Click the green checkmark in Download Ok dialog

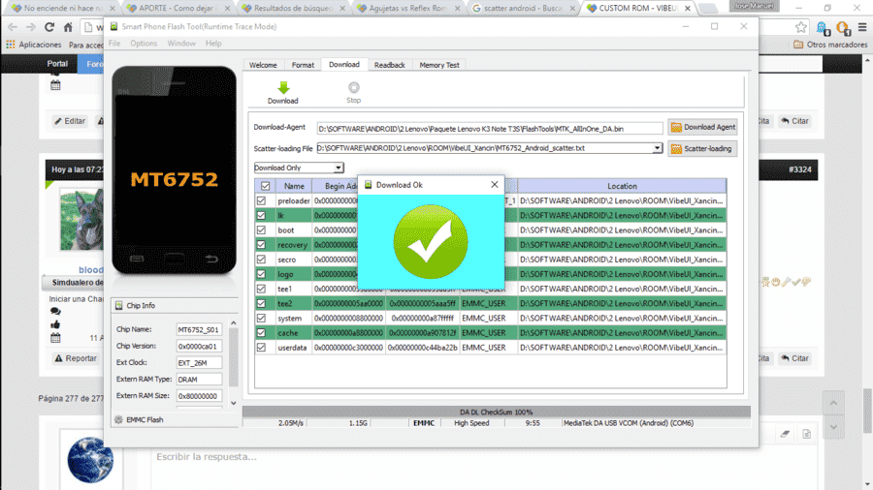(x=431, y=242)
